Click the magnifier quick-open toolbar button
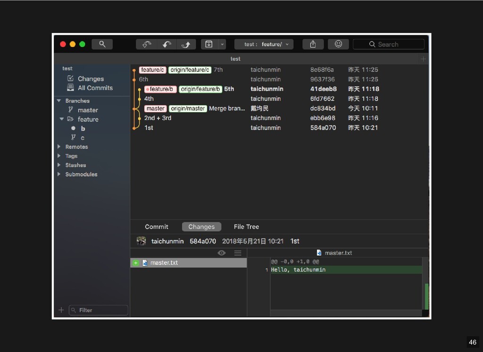 click(x=102, y=44)
